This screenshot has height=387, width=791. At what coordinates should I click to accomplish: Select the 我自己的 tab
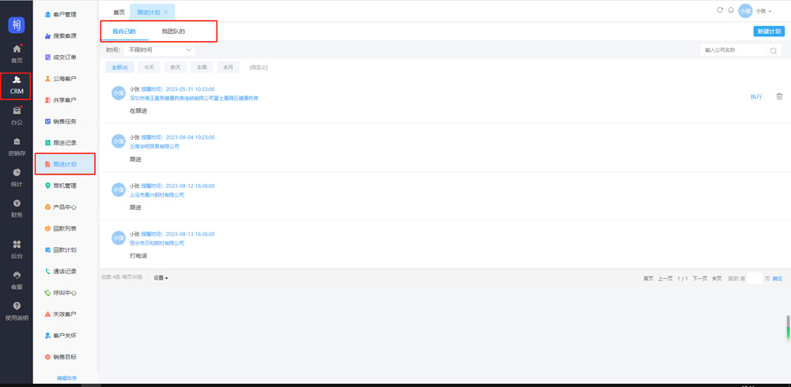pyautogui.click(x=123, y=32)
